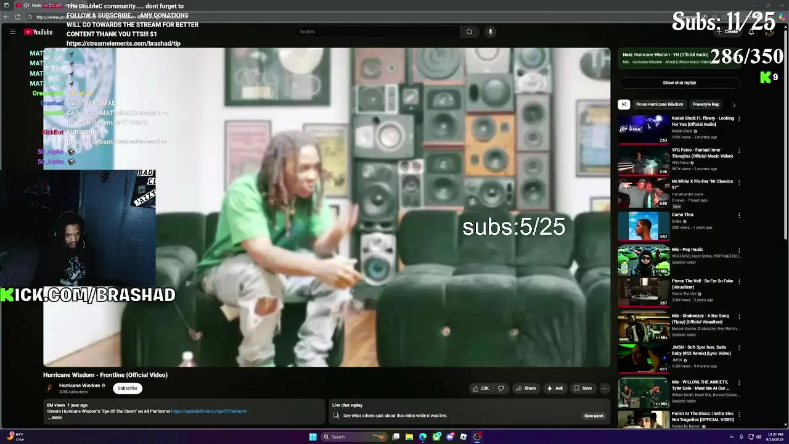Click the Ask button
Viewport: 789px width, 444px height.
coord(554,388)
